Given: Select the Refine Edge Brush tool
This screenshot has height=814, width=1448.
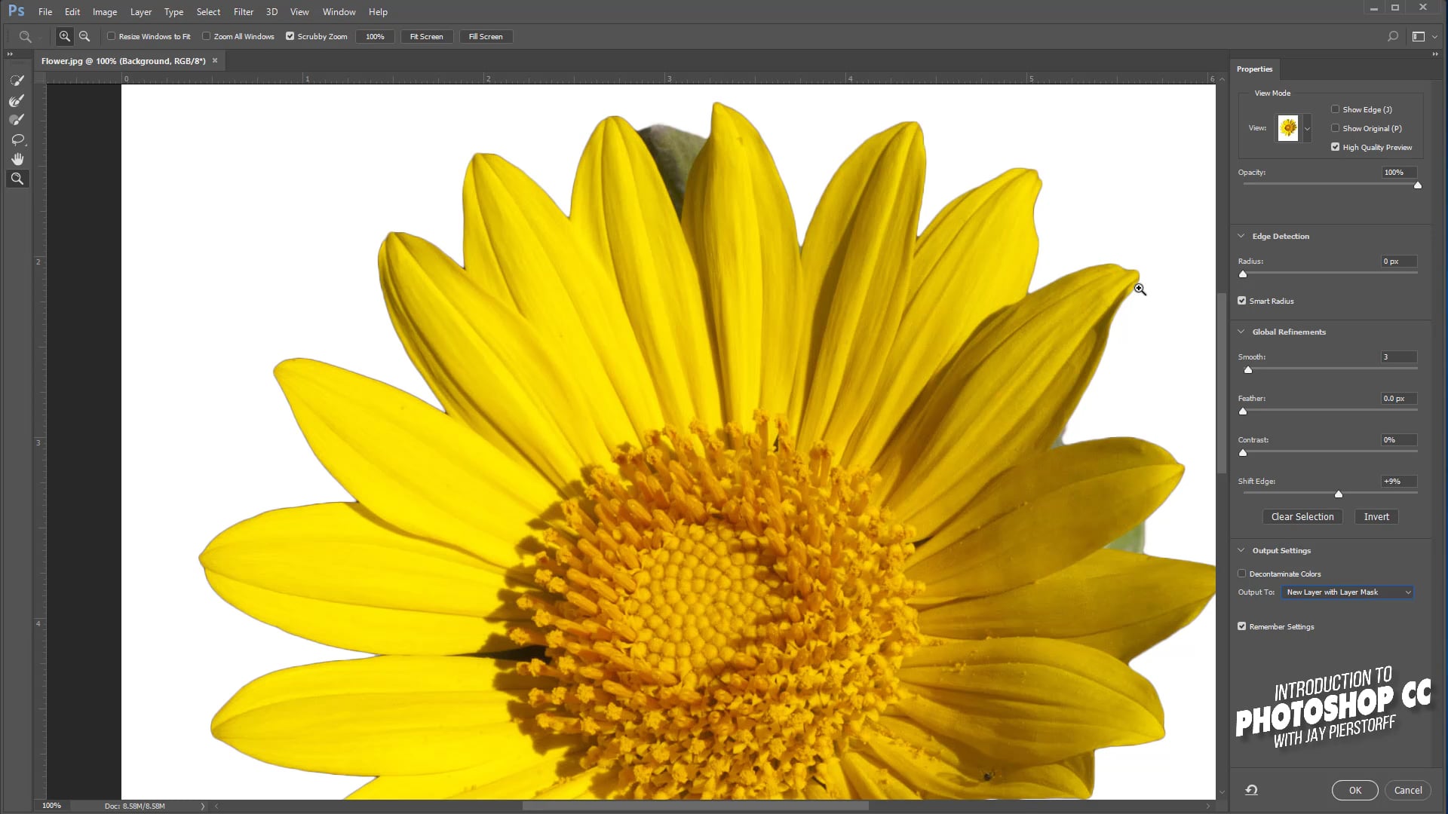Looking at the screenshot, I should (17, 100).
